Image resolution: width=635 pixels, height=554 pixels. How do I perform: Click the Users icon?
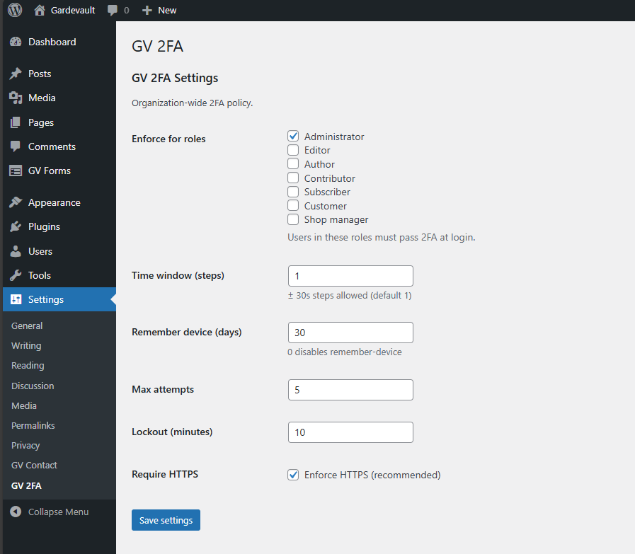click(x=16, y=251)
